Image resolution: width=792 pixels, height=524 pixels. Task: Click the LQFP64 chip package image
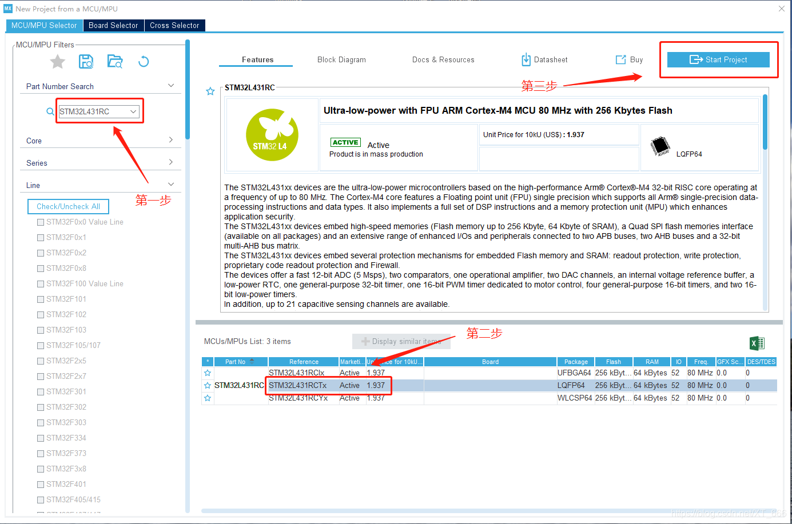click(660, 146)
